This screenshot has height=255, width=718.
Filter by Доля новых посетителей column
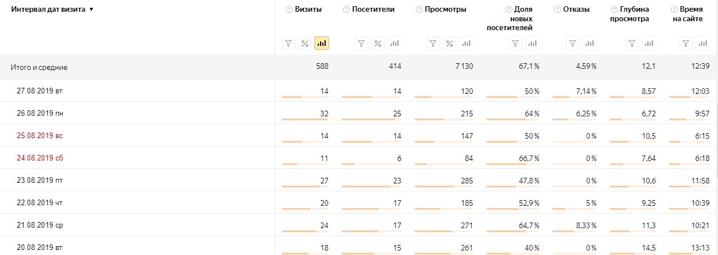[x=516, y=44]
